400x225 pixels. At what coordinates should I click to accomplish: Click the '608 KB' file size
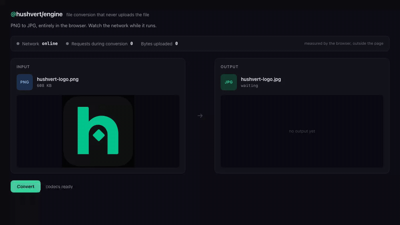(44, 86)
